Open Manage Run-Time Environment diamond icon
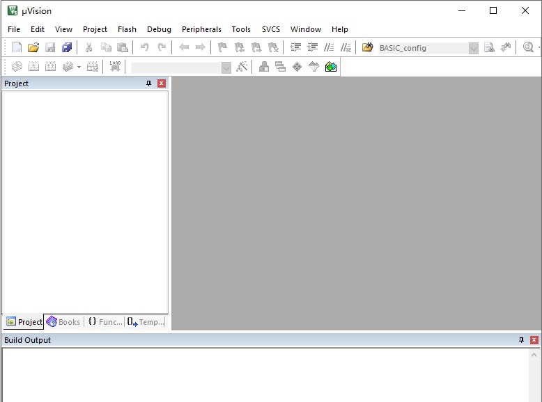Viewport: 542px width, 402px height. (297, 66)
